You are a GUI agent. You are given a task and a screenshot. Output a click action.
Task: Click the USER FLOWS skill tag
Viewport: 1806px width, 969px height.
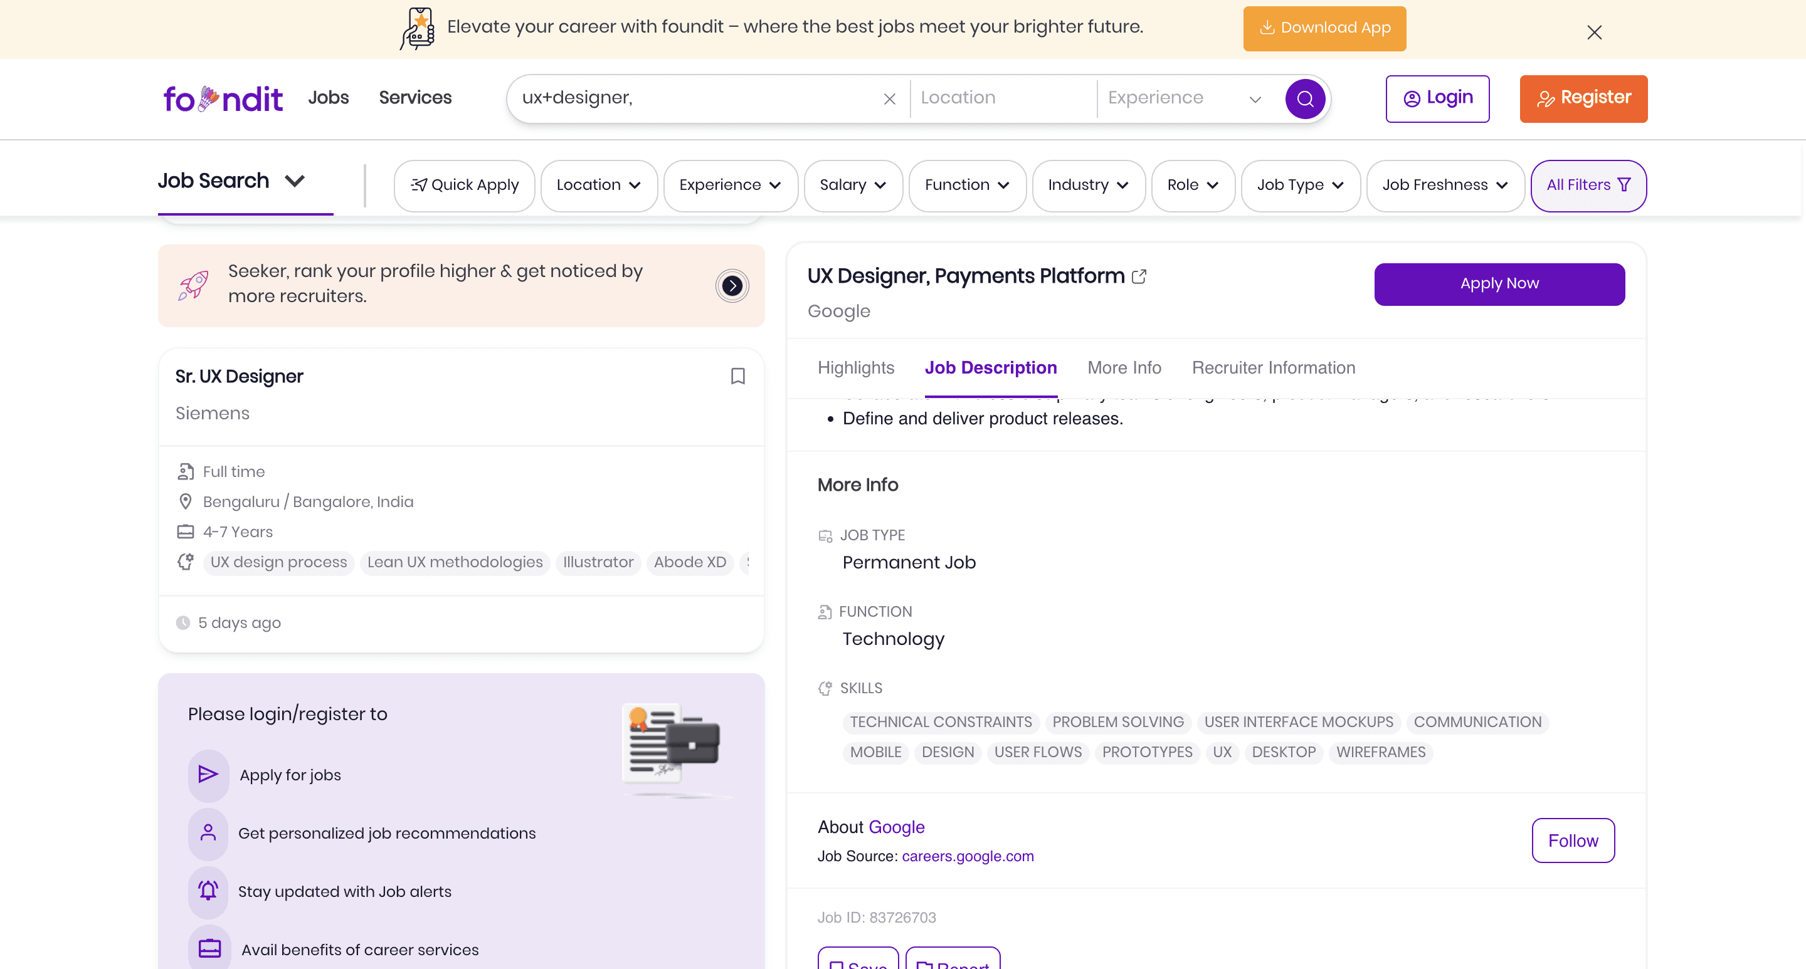point(1038,753)
